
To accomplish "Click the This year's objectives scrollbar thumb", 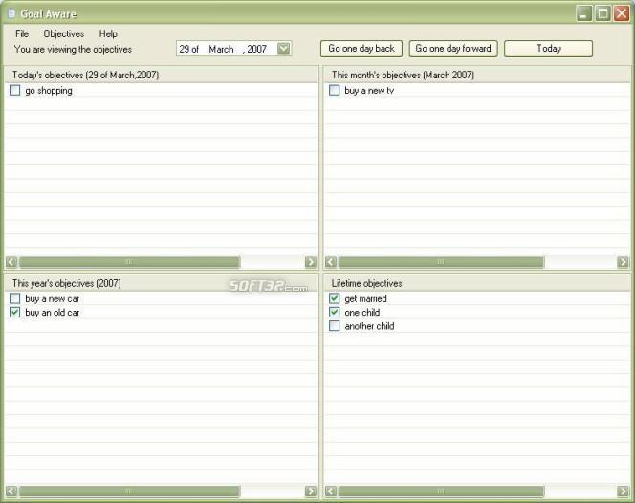I will click(x=130, y=492).
